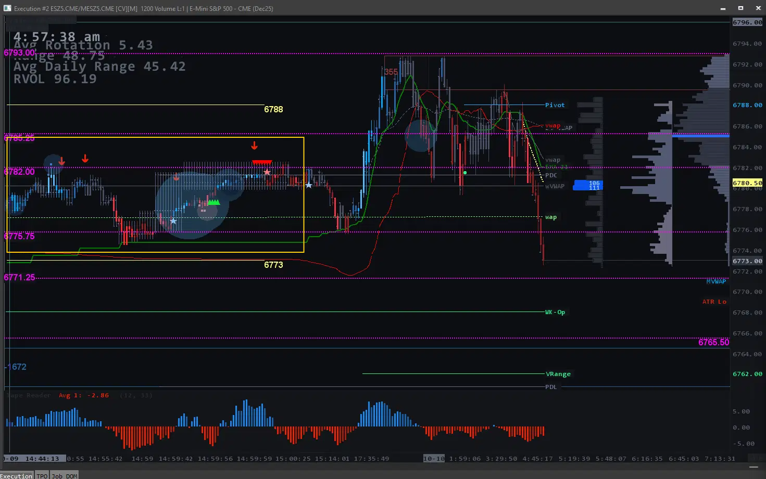766x479 pixels.
Task: Click the green 6762.00 price axis label
Action: click(747, 374)
